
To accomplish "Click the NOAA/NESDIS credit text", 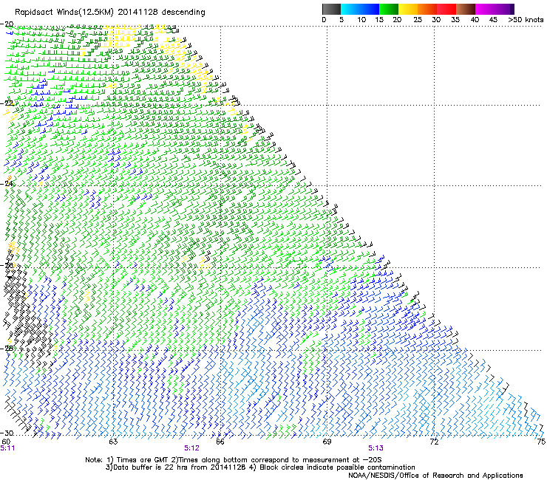I will [435, 476].
